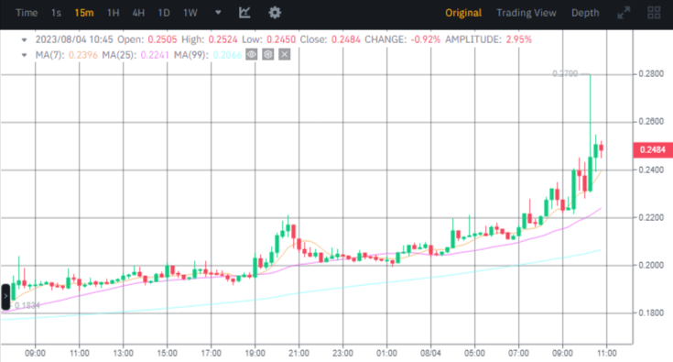Click the CHANGE value -0.92%
This screenshot has height=362, width=673.
[x=426, y=39]
